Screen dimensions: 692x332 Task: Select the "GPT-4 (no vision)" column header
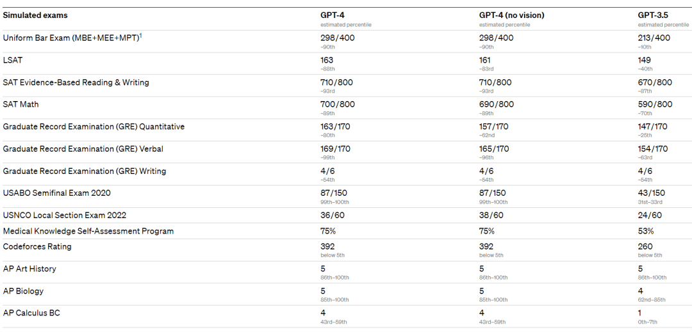(x=512, y=15)
